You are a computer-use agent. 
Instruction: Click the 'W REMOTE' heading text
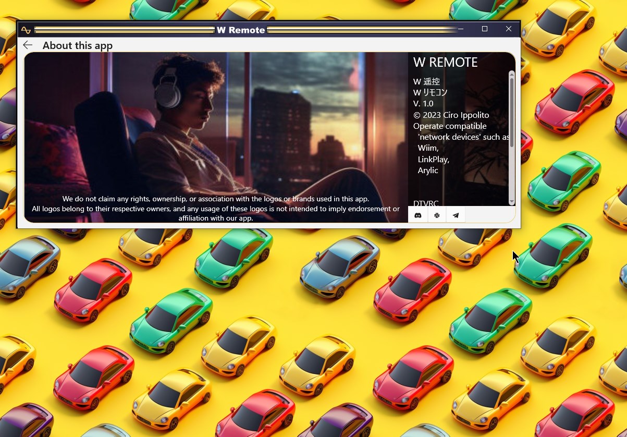coord(446,62)
